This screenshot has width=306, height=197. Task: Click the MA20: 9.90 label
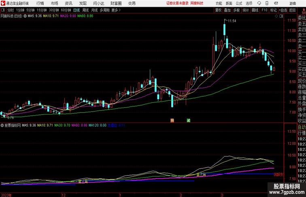[68, 16]
